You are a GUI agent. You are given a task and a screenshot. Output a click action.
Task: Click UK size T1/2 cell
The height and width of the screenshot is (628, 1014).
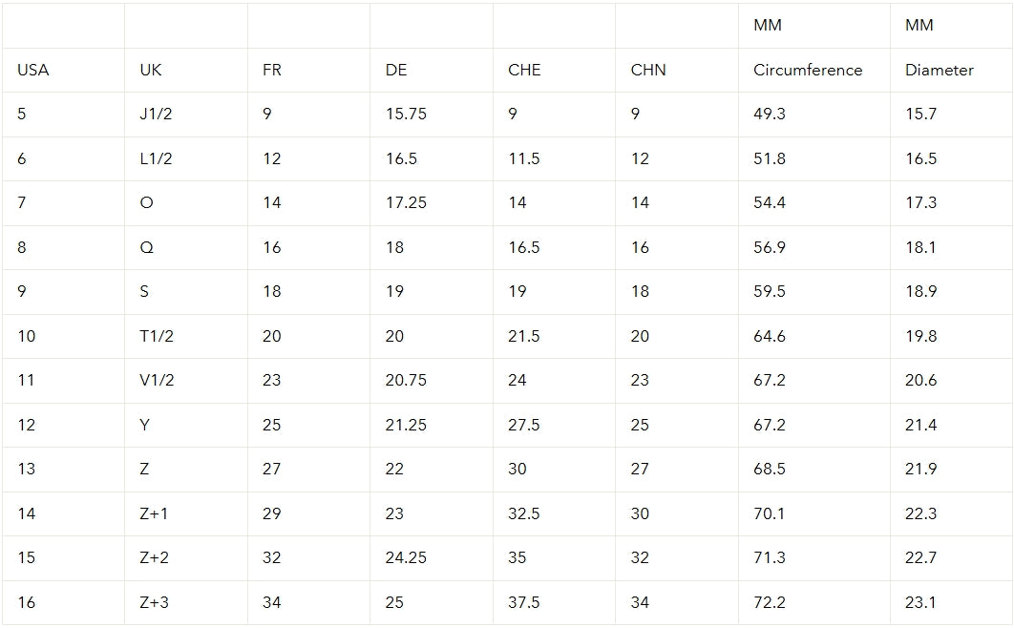point(157,336)
